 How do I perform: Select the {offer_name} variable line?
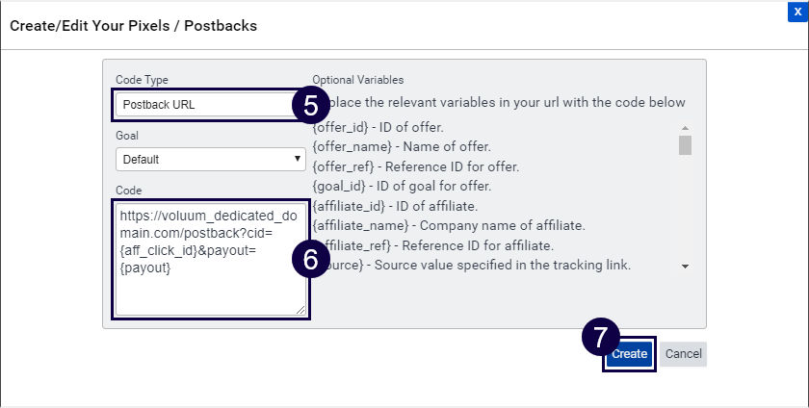click(402, 146)
